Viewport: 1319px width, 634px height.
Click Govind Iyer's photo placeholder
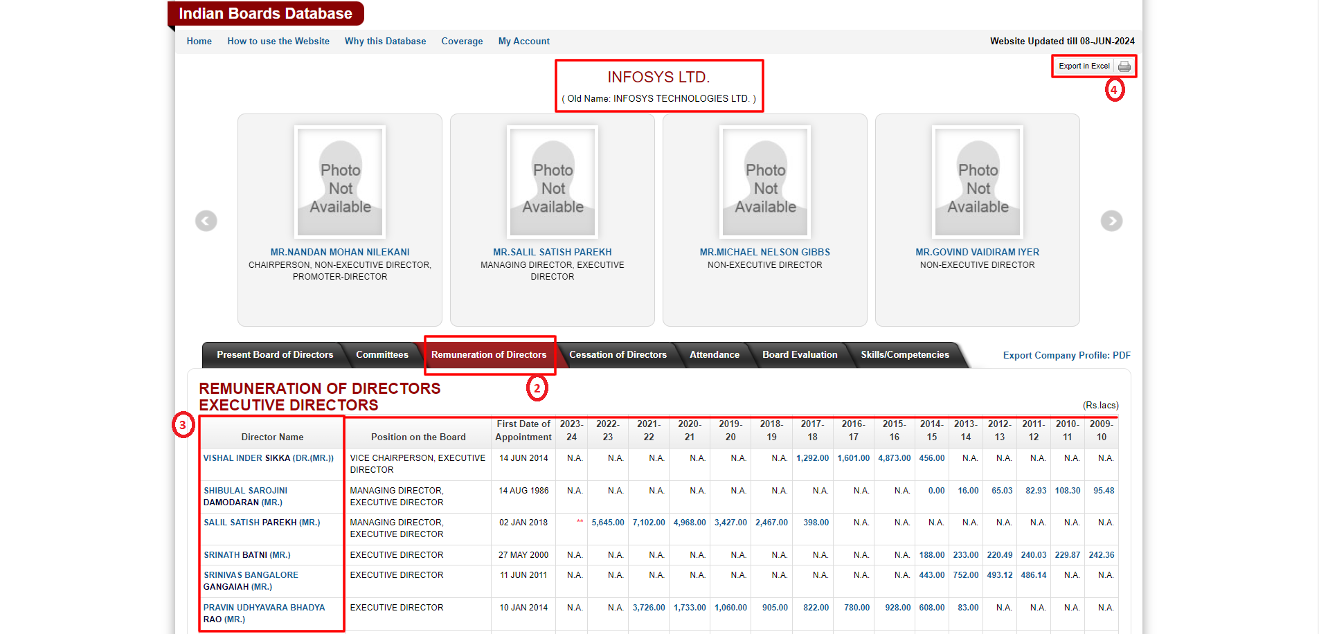click(x=978, y=182)
